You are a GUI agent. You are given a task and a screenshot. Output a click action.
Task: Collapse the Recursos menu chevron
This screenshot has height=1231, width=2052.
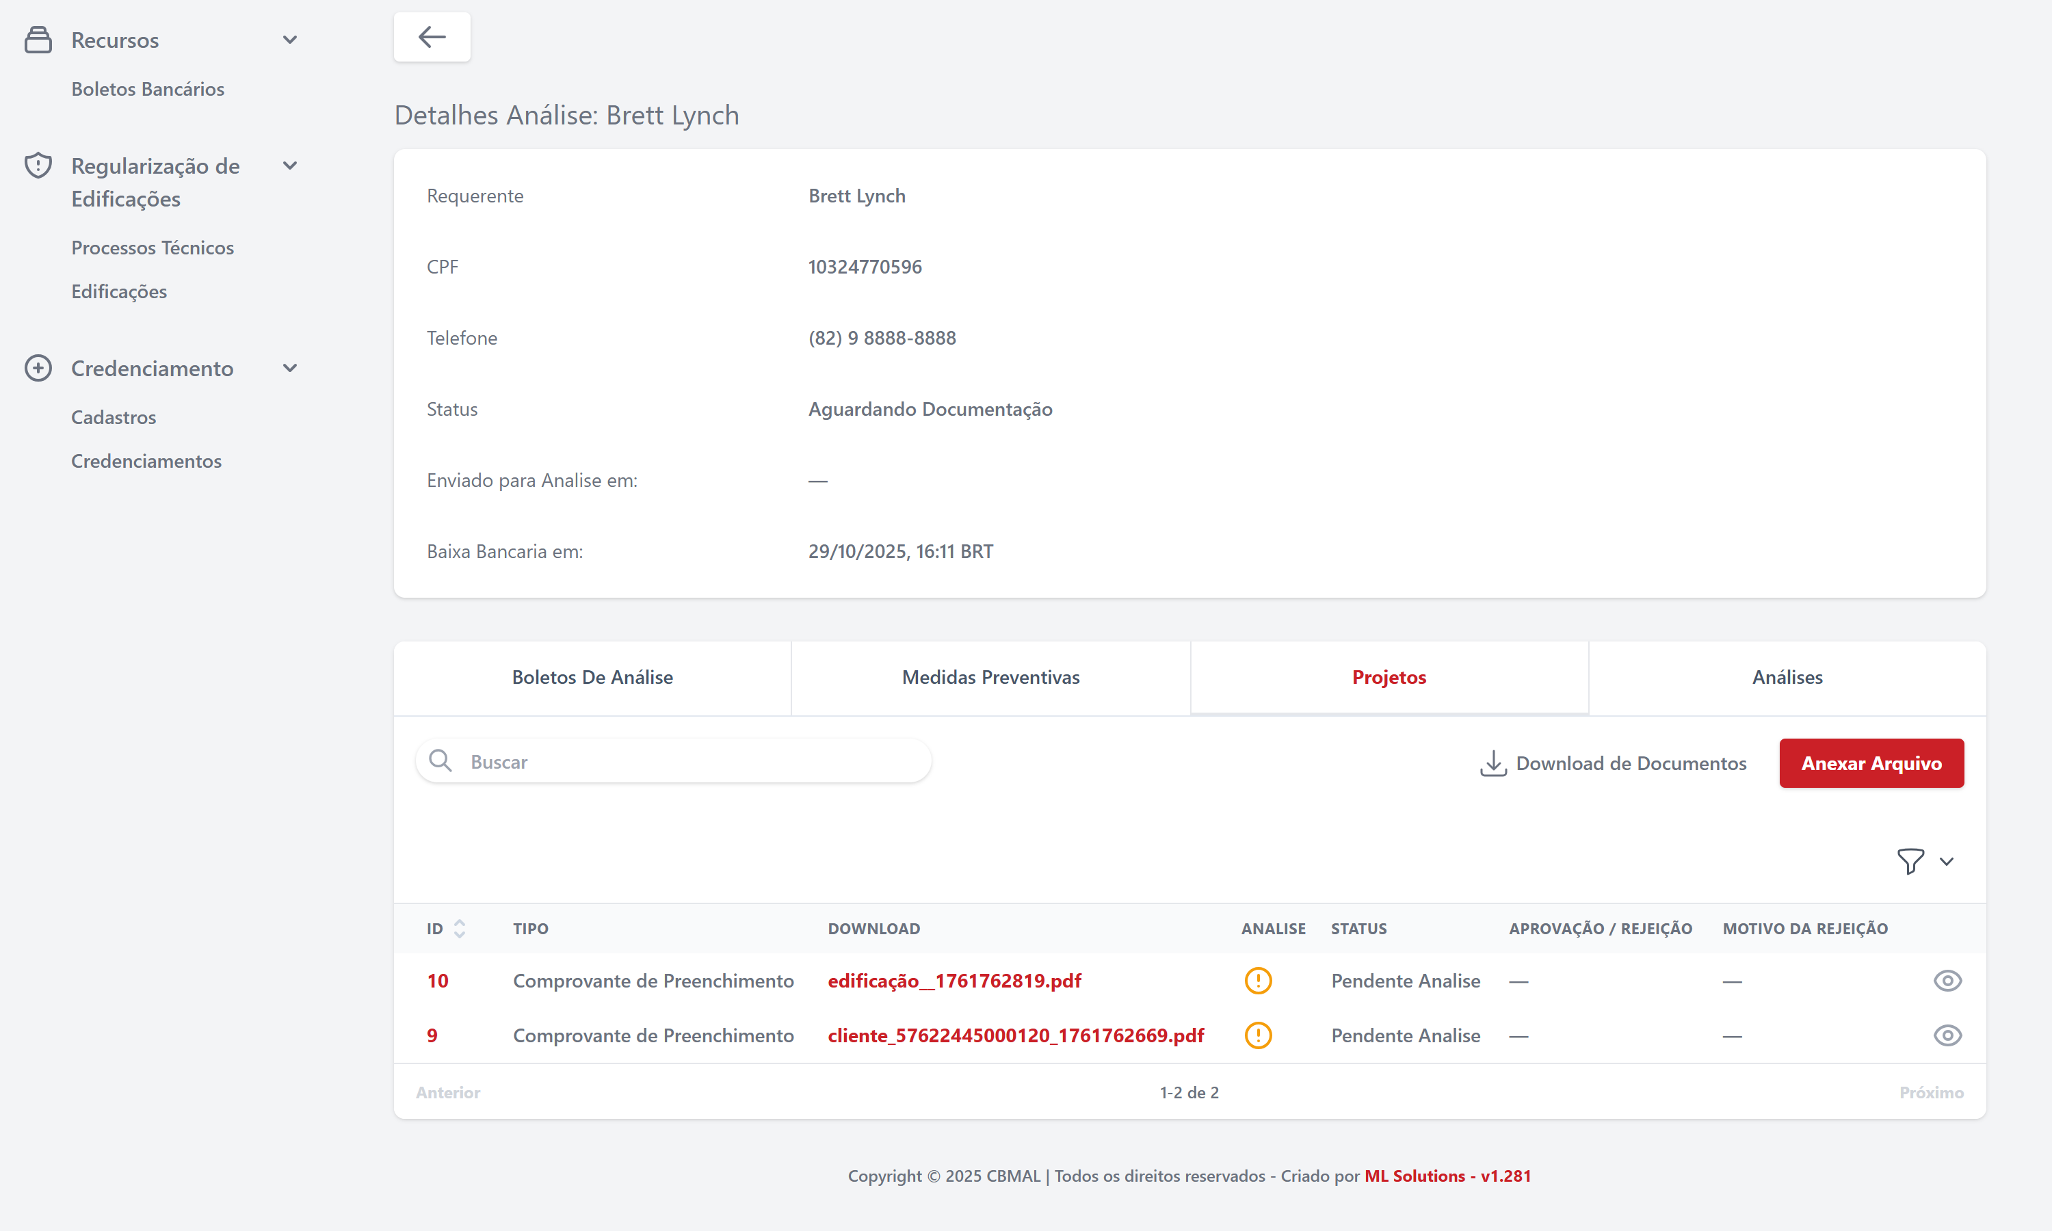pos(289,40)
